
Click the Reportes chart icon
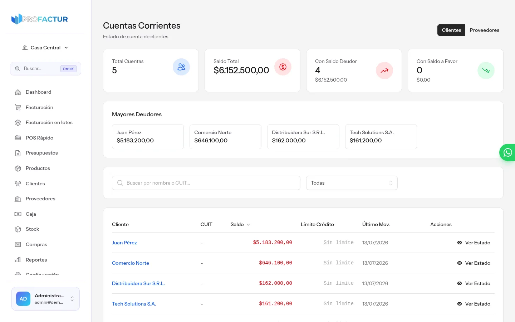(x=18, y=260)
